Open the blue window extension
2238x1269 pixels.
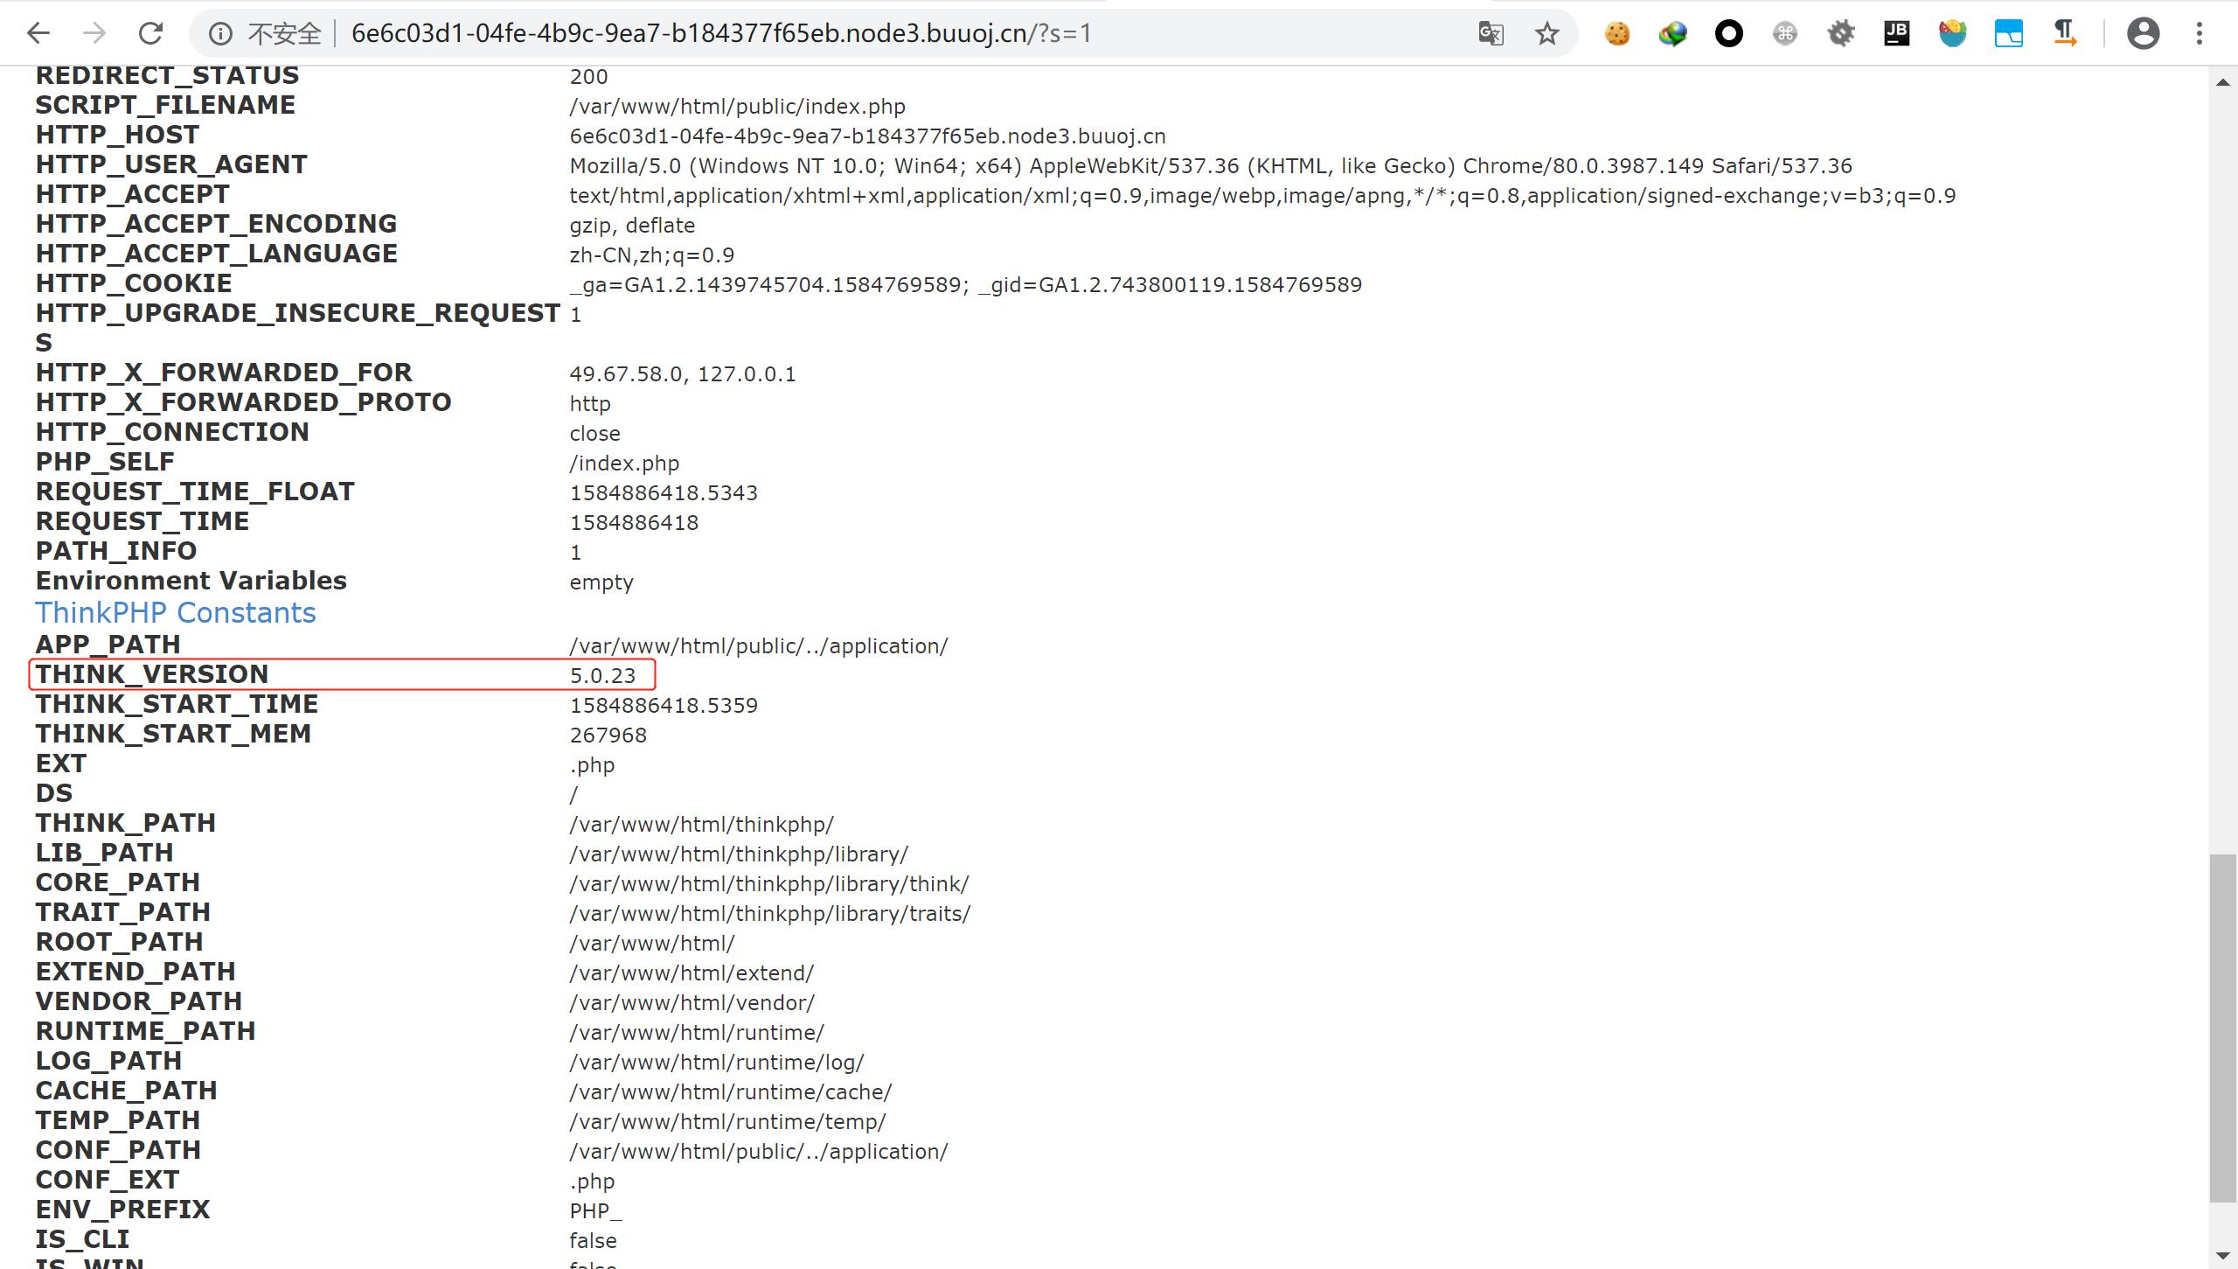coord(2009,33)
